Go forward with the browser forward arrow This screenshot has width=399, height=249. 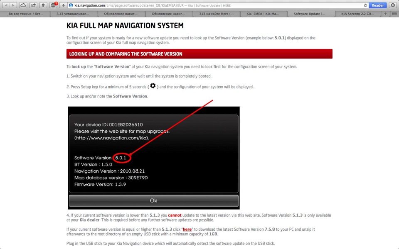click(13, 5)
